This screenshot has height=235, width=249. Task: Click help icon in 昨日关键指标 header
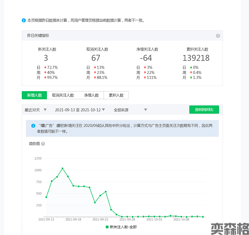pyautogui.click(x=218, y=36)
